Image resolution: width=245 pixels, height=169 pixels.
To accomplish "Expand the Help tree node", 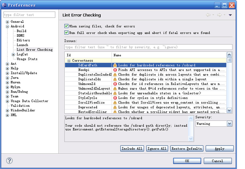I will point(7,68).
